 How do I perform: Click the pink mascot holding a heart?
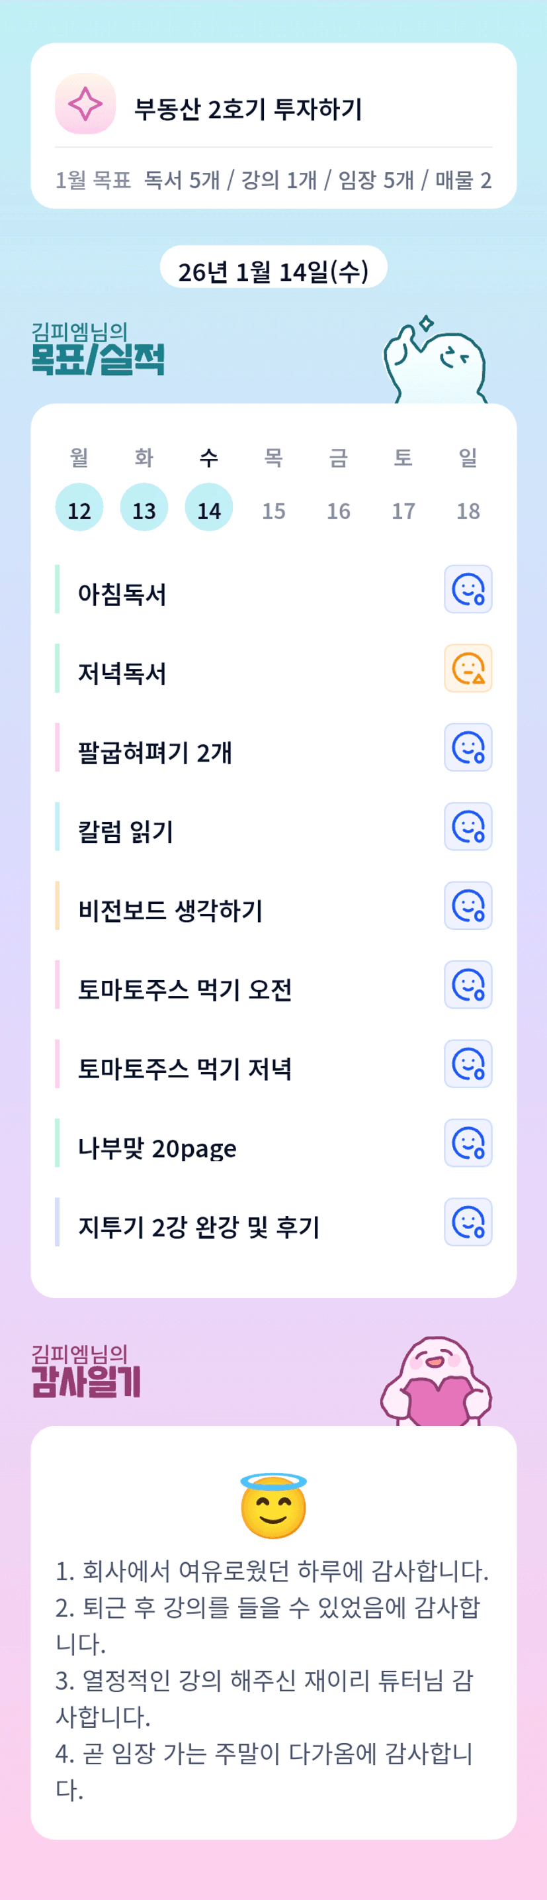tap(436, 1381)
